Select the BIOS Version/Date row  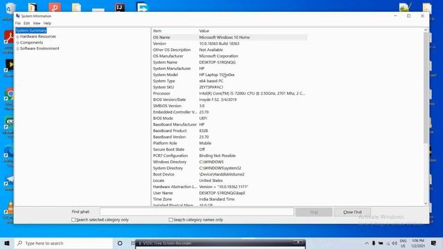[x=229, y=100]
